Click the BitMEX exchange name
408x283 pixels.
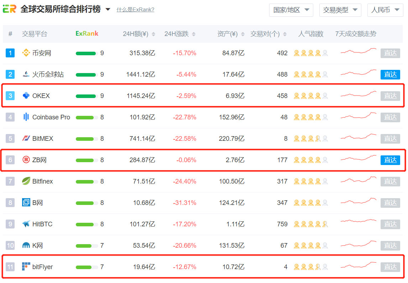coord(43,139)
